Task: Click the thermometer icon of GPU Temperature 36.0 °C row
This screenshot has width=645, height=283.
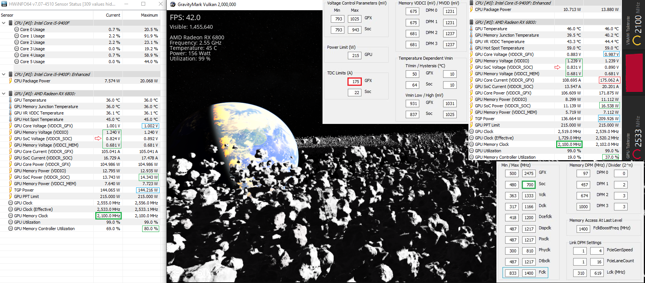Action: (x=11, y=100)
